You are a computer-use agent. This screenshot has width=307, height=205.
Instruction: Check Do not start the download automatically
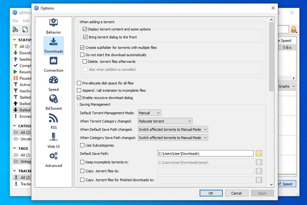(82, 55)
